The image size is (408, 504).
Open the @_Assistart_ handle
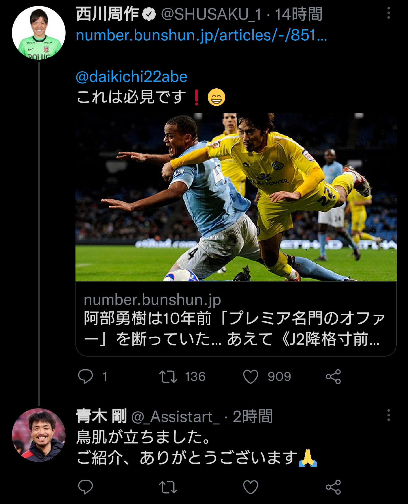[x=175, y=417]
